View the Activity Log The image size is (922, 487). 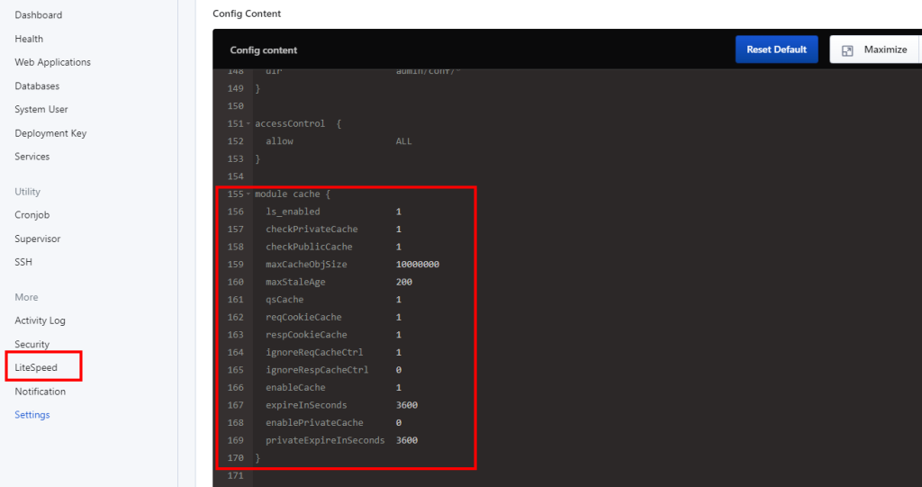click(x=40, y=320)
